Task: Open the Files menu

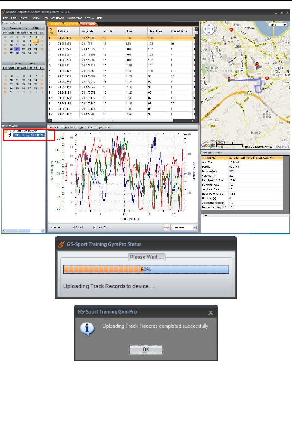Action: point(14,18)
